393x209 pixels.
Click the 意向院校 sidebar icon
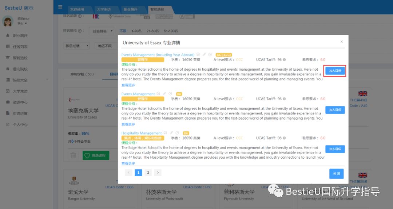8,69
